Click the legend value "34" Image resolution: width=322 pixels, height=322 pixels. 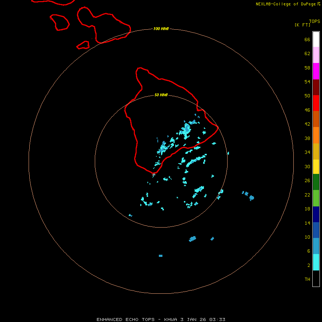pyautogui.click(x=307, y=152)
